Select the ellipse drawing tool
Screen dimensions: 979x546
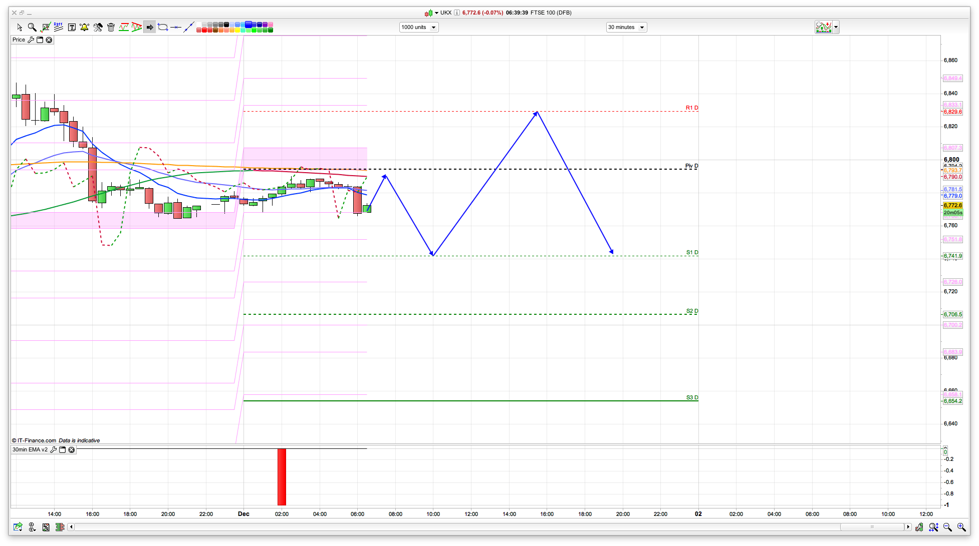pyautogui.click(x=163, y=27)
